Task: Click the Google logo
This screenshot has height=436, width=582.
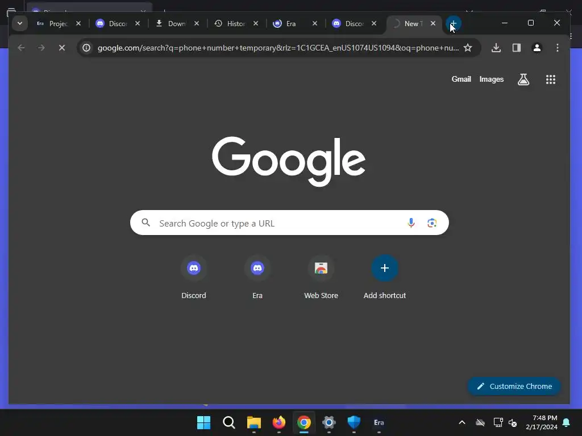Action: (x=289, y=161)
